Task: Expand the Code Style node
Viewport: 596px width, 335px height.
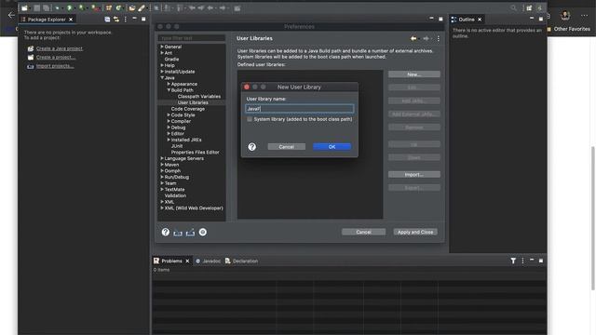Action: [x=169, y=114]
